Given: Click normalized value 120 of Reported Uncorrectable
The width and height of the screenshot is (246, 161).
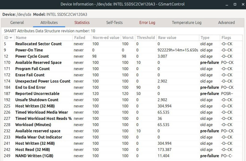Looking at the screenshot, I should click(x=95, y=94).
